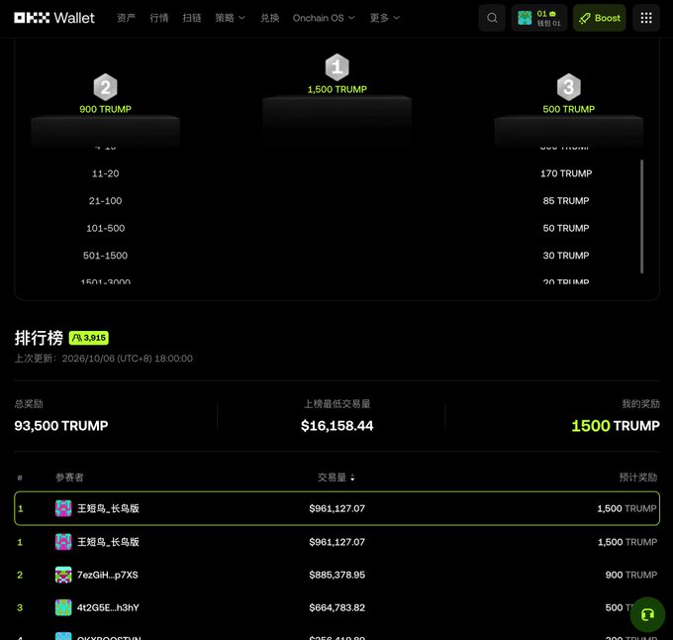Click the 170 TRUMP reward value
Screen dimensions: 673x640
566,173
